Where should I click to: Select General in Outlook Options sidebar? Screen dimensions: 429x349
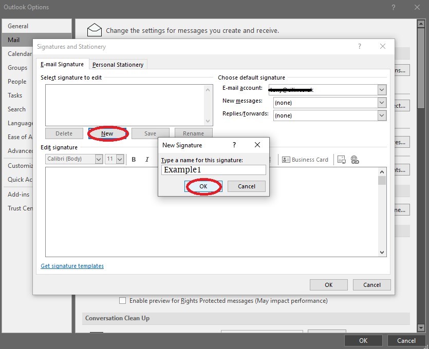pyautogui.click(x=37, y=26)
